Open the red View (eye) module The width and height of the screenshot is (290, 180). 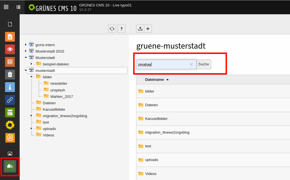(x=10, y=49)
